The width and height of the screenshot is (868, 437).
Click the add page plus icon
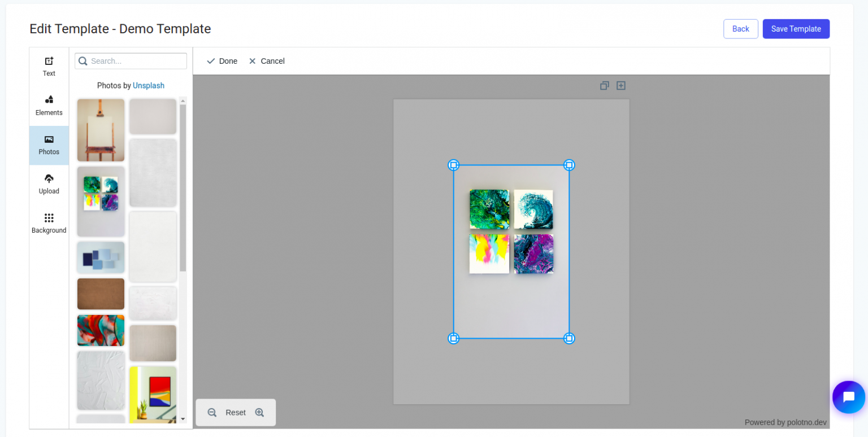pos(621,85)
